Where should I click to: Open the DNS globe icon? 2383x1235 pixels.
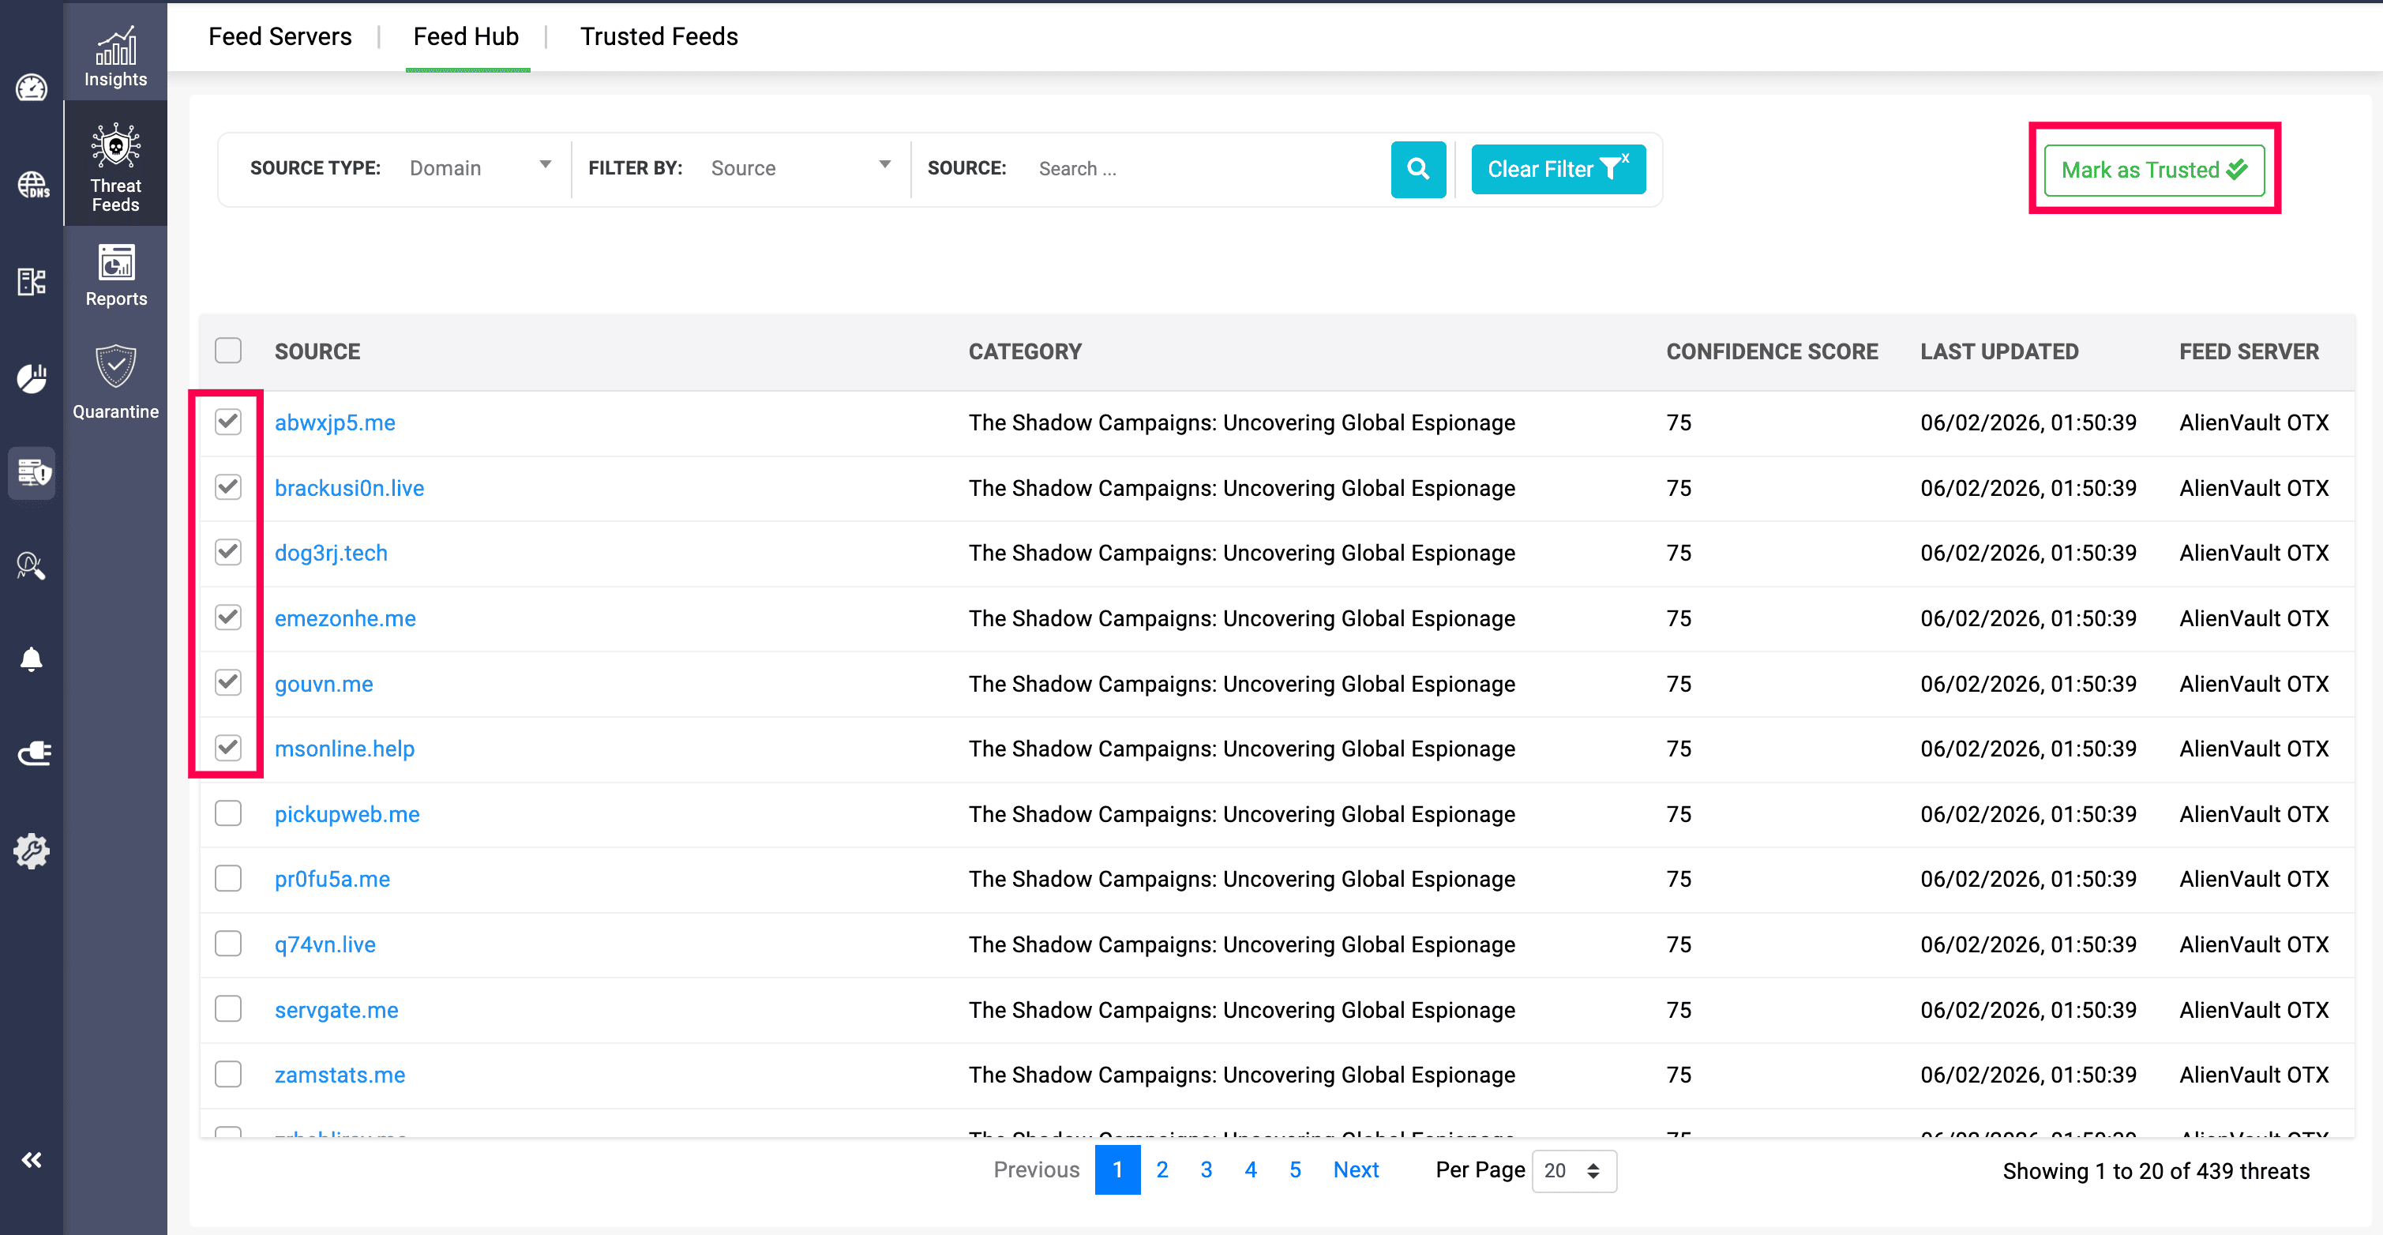pos(32,184)
